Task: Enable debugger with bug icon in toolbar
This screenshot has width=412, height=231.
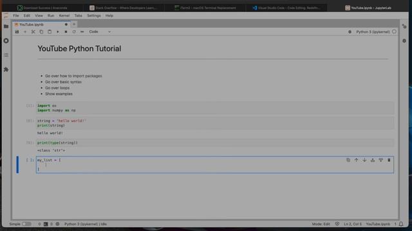Action: tap(350, 31)
